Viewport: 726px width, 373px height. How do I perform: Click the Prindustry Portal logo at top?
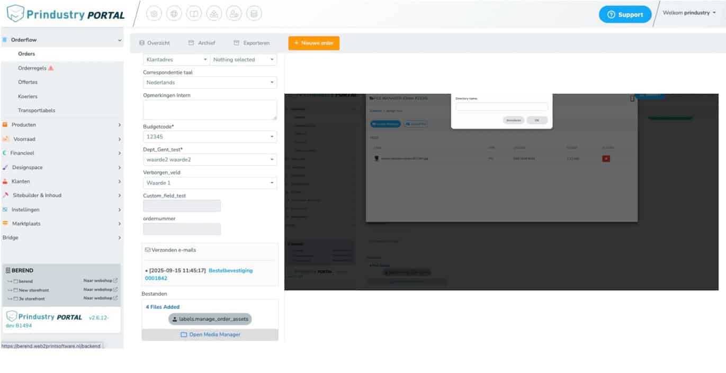pos(66,14)
